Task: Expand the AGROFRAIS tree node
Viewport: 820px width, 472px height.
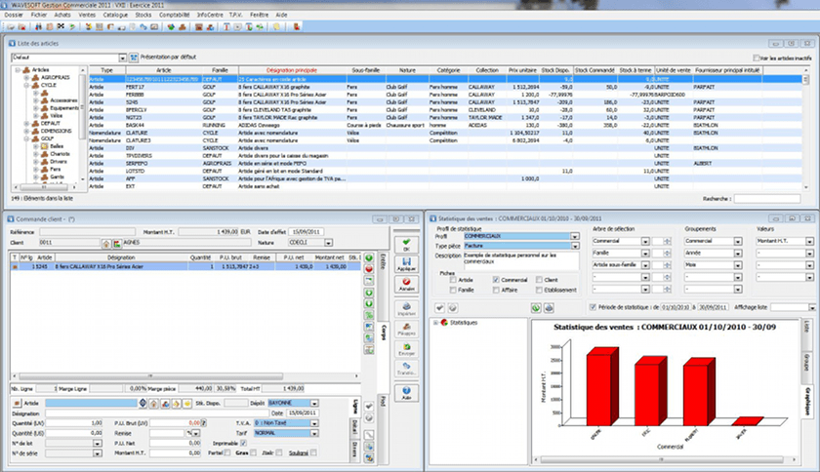Action: [26, 77]
